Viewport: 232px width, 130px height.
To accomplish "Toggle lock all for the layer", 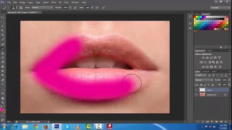I will pyautogui.click(x=213, y=85).
